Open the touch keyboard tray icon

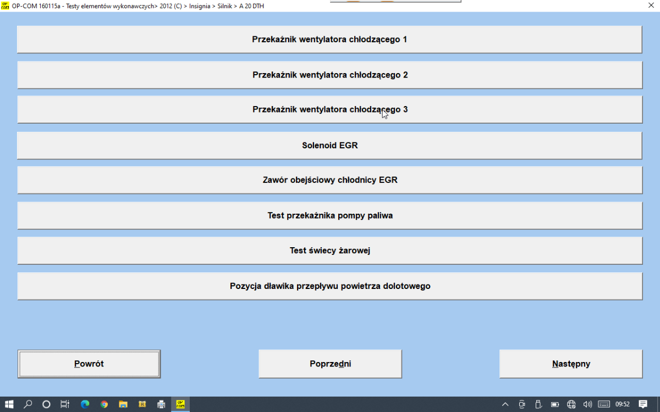(604, 404)
